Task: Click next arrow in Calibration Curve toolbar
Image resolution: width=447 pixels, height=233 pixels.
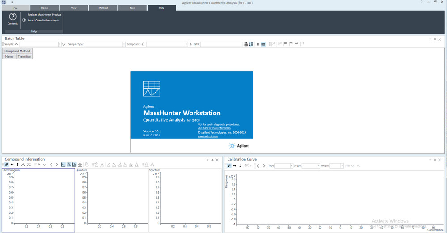Action: [x=264, y=166]
